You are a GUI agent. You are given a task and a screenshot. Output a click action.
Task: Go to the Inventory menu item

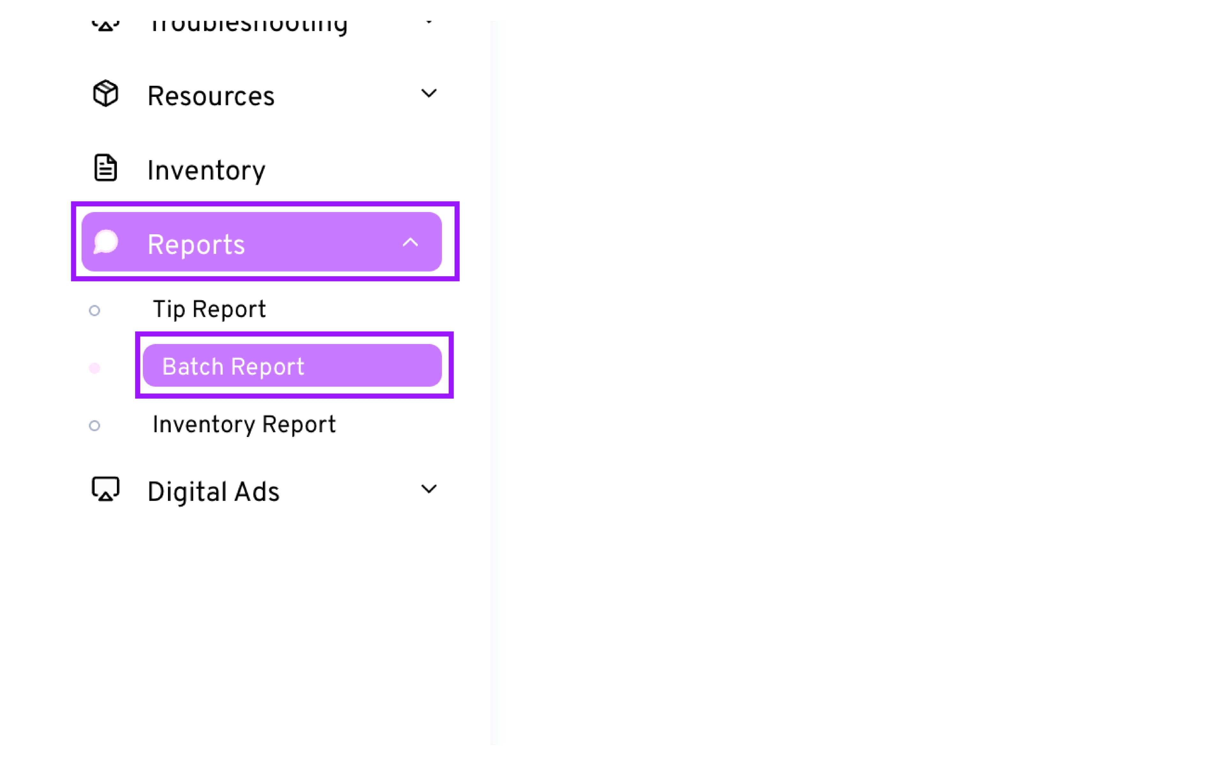click(206, 170)
